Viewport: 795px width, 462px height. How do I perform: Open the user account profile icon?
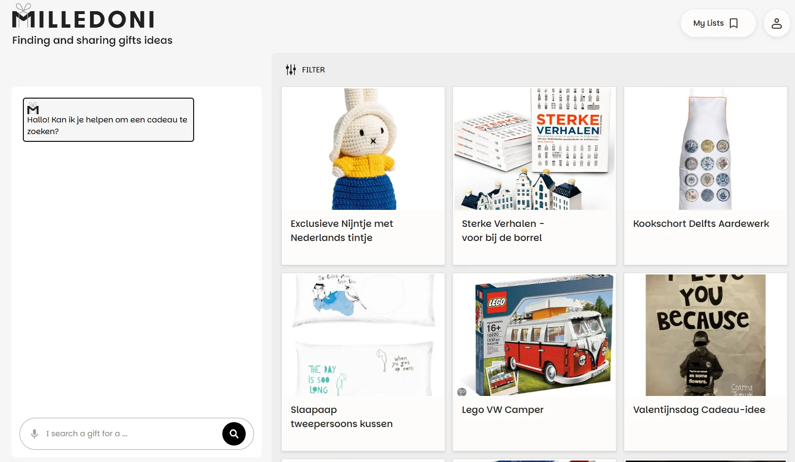point(777,23)
